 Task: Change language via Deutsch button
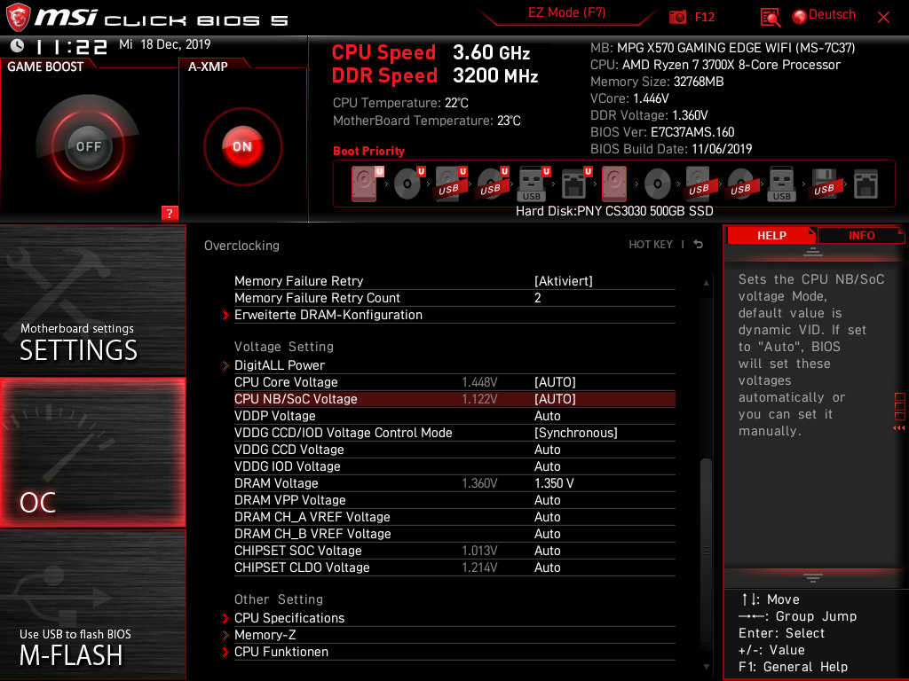[832, 15]
